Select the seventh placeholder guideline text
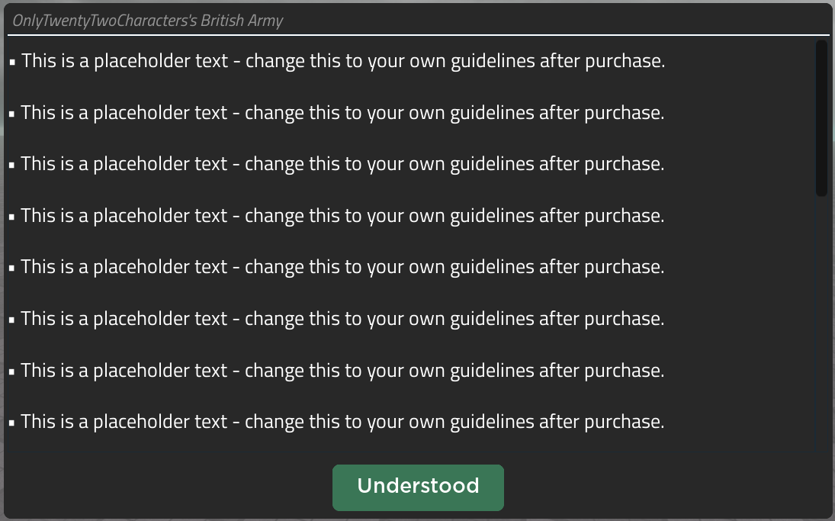Viewport: 835px width, 521px height. click(x=343, y=371)
